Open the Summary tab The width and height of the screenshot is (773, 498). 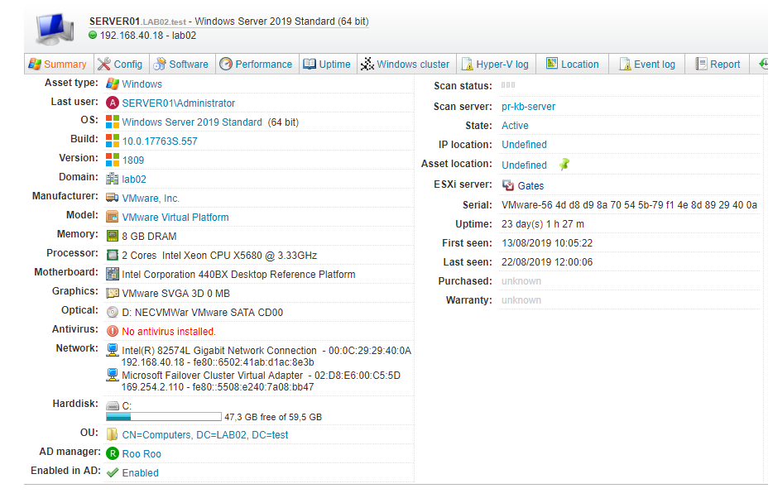(59, 64)
